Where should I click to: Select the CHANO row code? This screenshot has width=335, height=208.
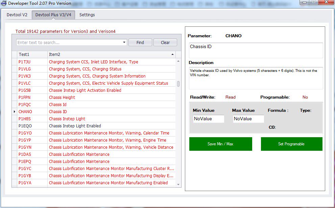click(x=25, y=111)
